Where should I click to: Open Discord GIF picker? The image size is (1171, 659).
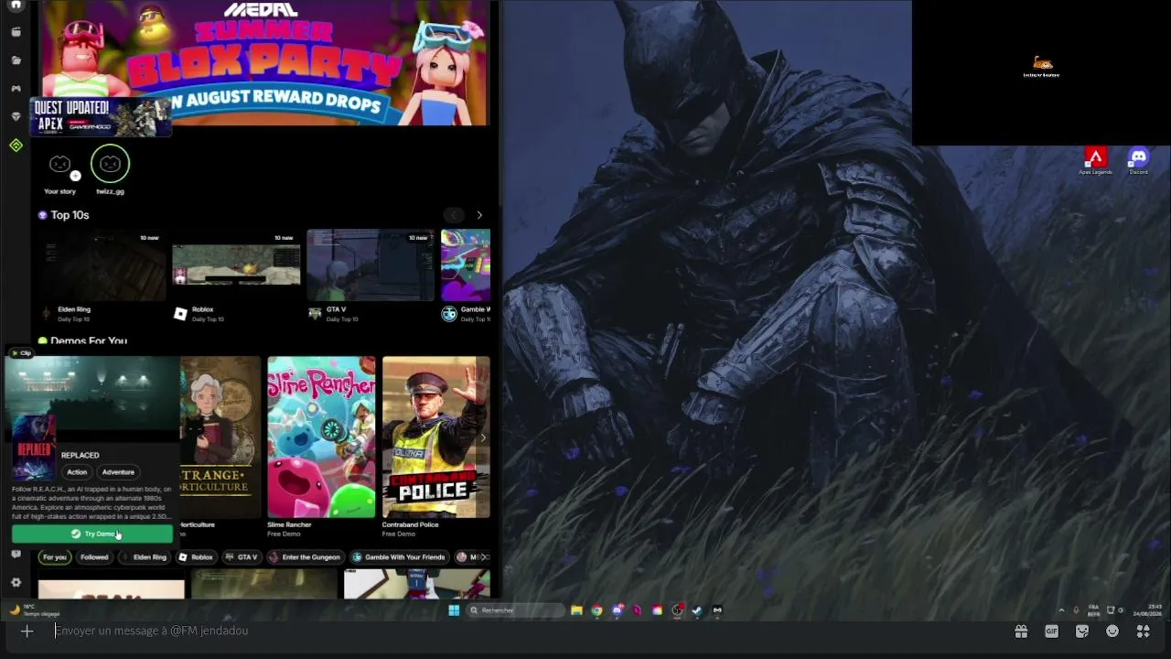tap(1051, 631)
